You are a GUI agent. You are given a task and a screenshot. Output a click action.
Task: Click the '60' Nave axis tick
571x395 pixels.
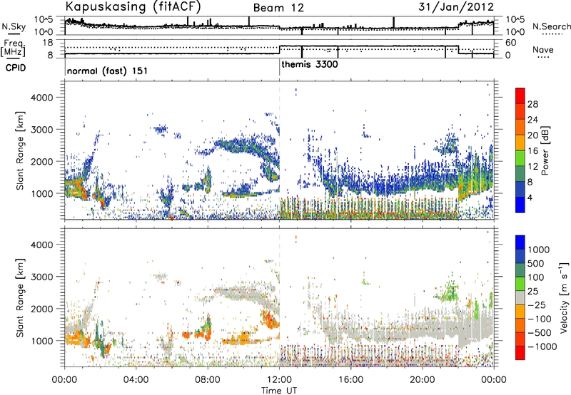[x=511, y=43]
